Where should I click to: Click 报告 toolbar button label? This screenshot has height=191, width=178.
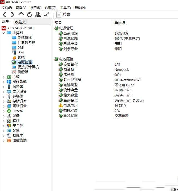pyautogui.click(x=67, y=14)
